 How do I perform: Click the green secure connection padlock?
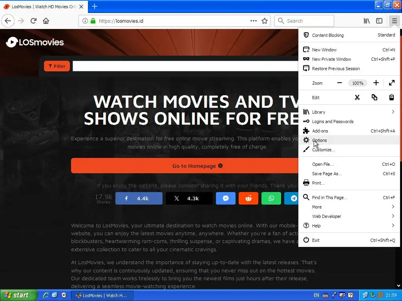pyautogui.click(x=93, y=21)
